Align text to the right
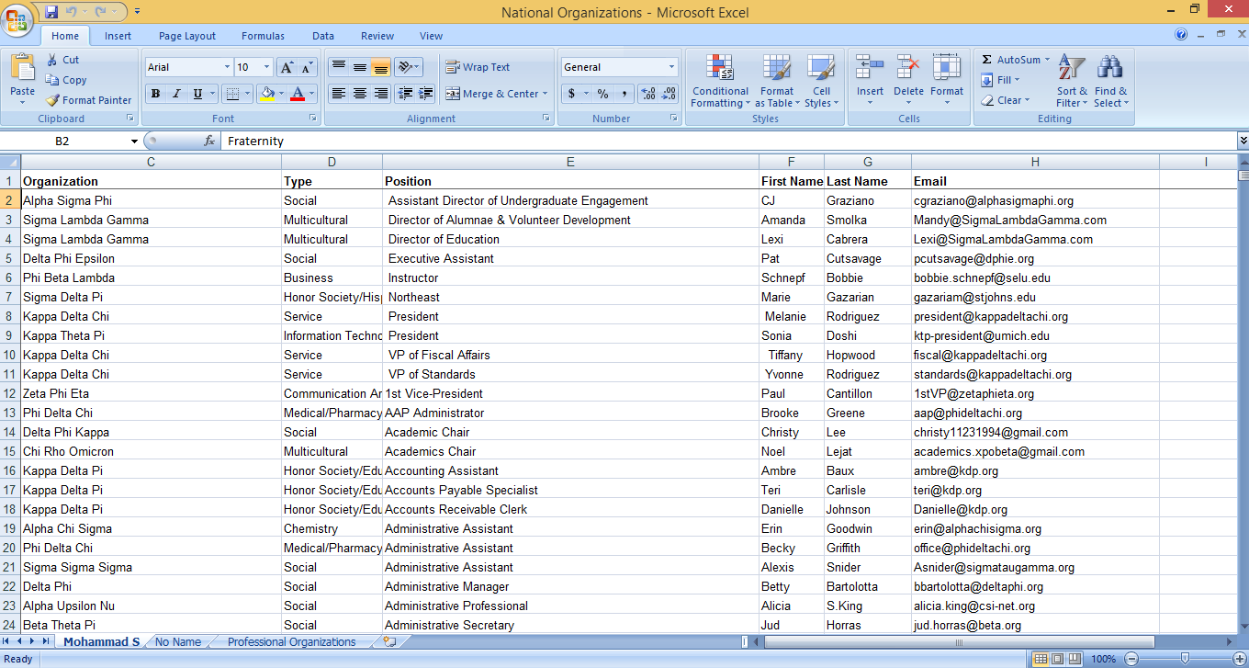 [380, 94]
